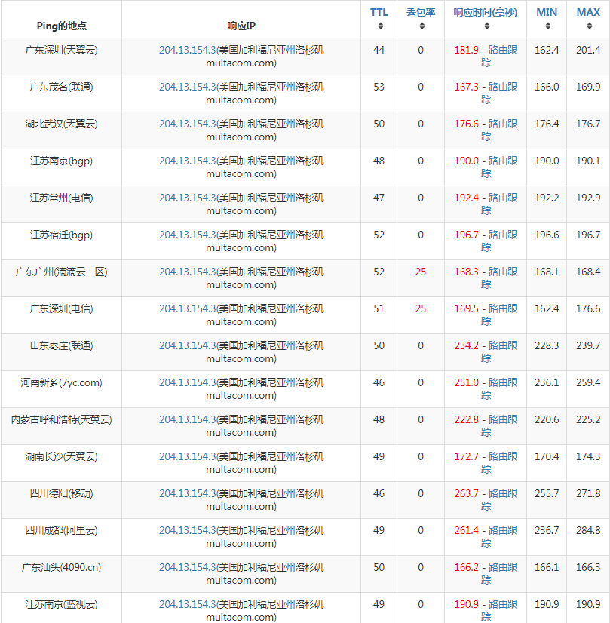Click the sort arrows under MIN header
The width and height of the screenshot is (610, 623).
[547, 26]
